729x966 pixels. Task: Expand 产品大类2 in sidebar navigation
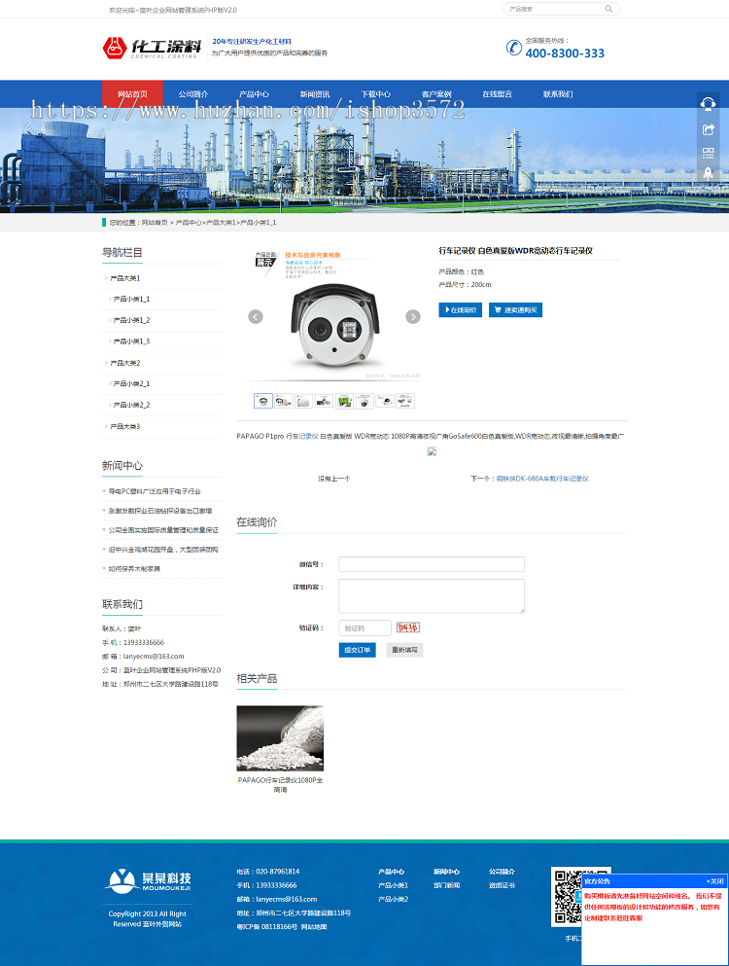[x=125, y=363]
